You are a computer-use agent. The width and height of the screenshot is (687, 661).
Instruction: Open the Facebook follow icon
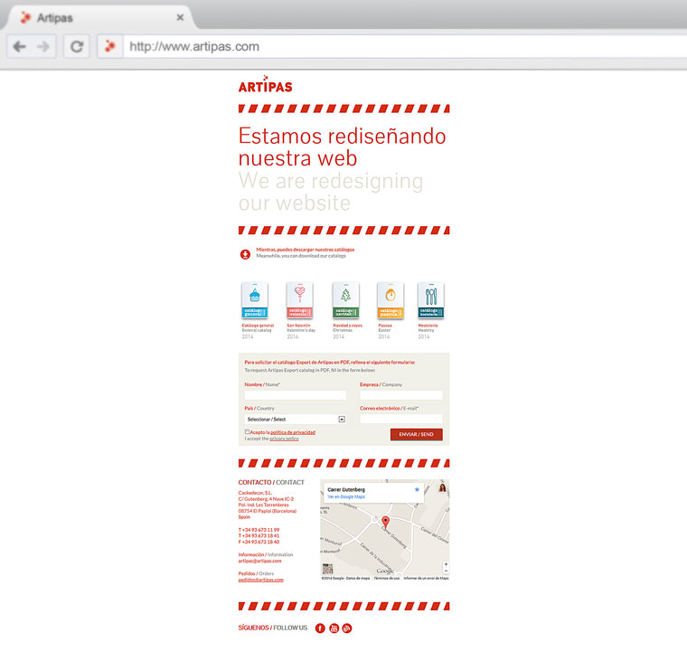pyautogui.click(x=320, y=628)
